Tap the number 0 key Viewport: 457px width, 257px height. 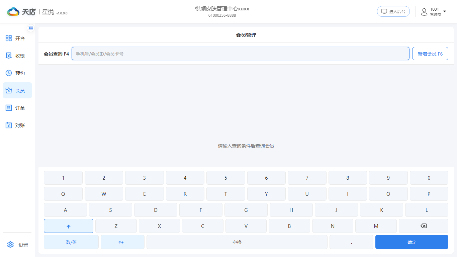point(429,178)
